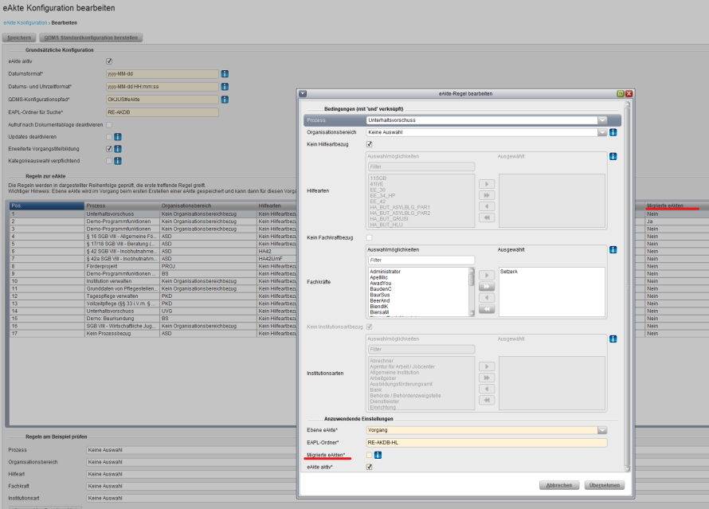
Task: Toggle Erweiterte Vorgangstitelbildung checkbox
Action: [x=109, y=149]
